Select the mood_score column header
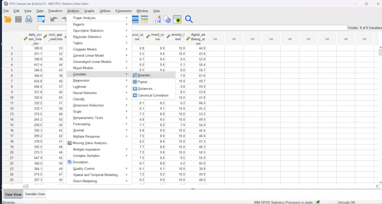The width and height of the screenshot is (382, 204). [x=155, y=39]
